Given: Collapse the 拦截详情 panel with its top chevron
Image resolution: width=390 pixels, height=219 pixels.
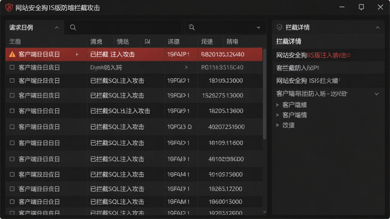Looking at the screenshot, I should (x=377, y=27).
